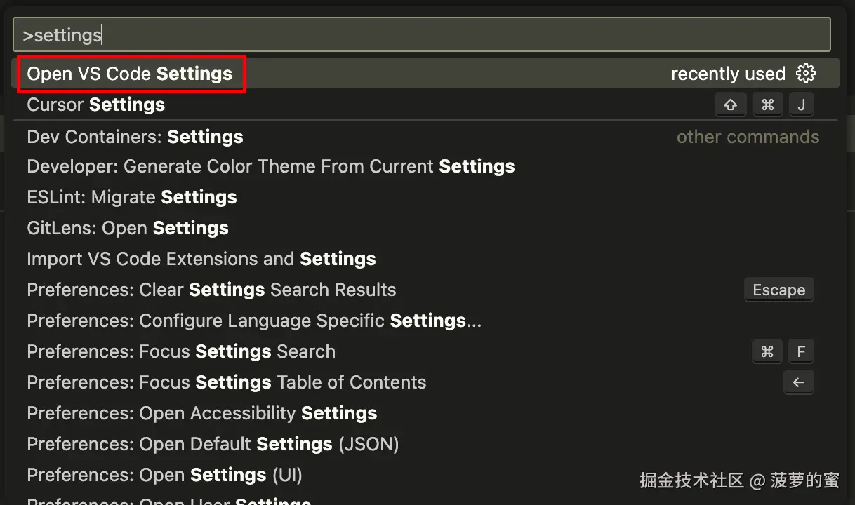The height and width of the screenshot is (505, 855).
Task: Select the Cursor Settings command
Action: [x=96, y=105]
